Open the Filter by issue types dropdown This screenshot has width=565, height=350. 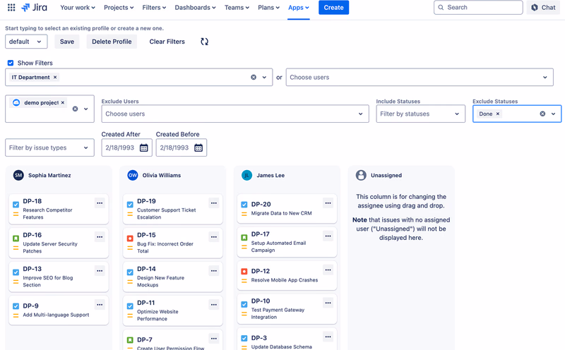click(49, 147)
